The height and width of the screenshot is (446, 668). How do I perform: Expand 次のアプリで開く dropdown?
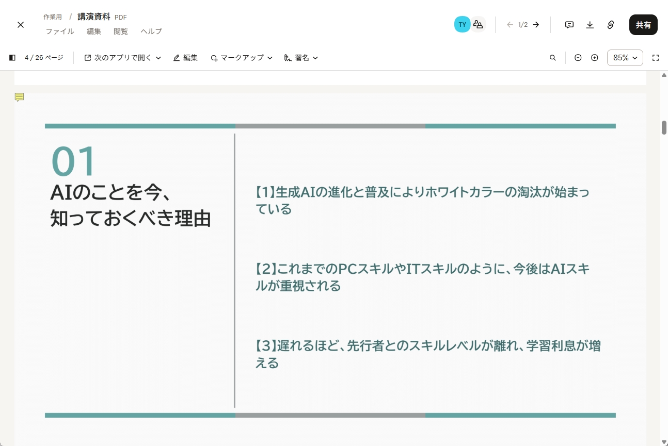coord(123,58)
